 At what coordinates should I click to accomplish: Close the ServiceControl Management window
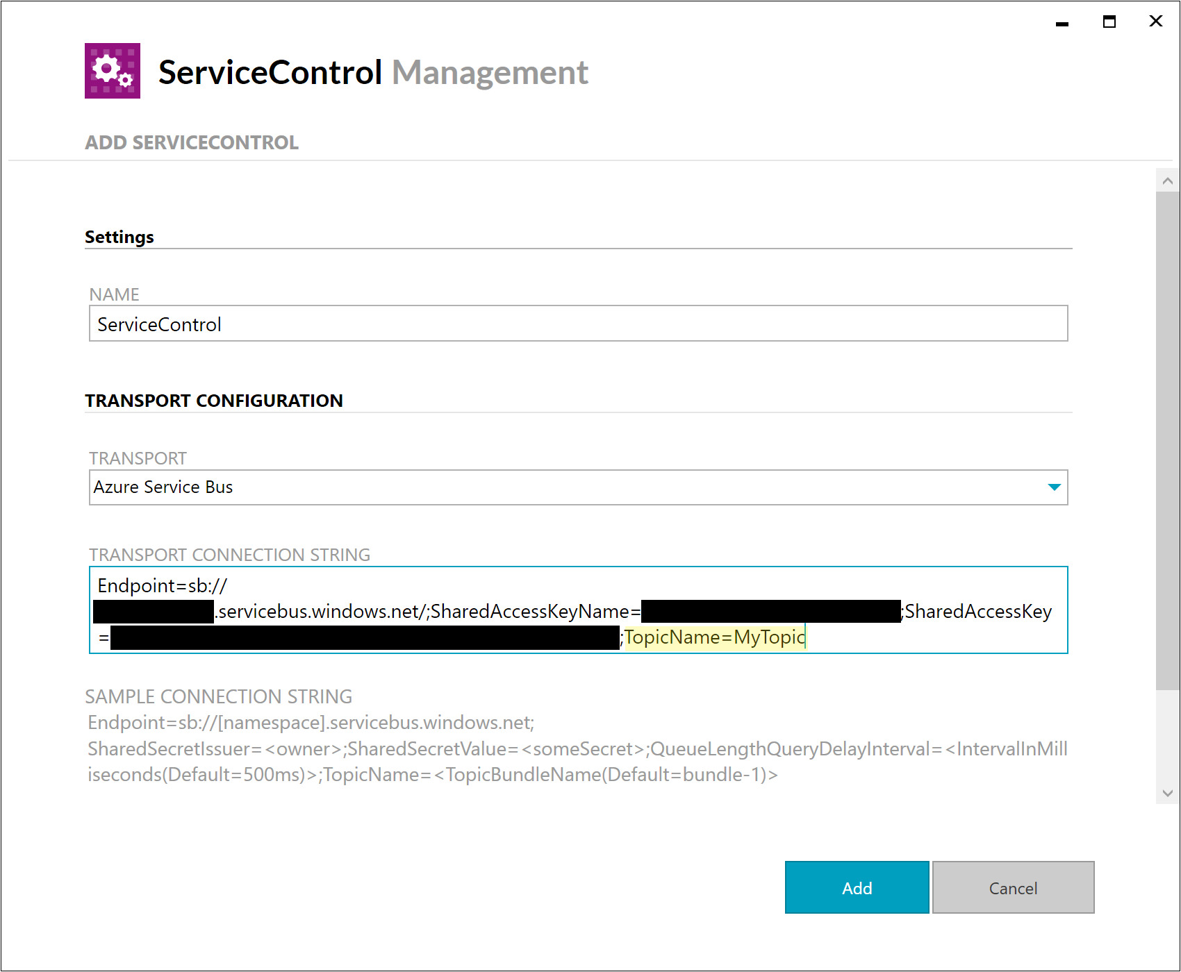point(1156,22)
